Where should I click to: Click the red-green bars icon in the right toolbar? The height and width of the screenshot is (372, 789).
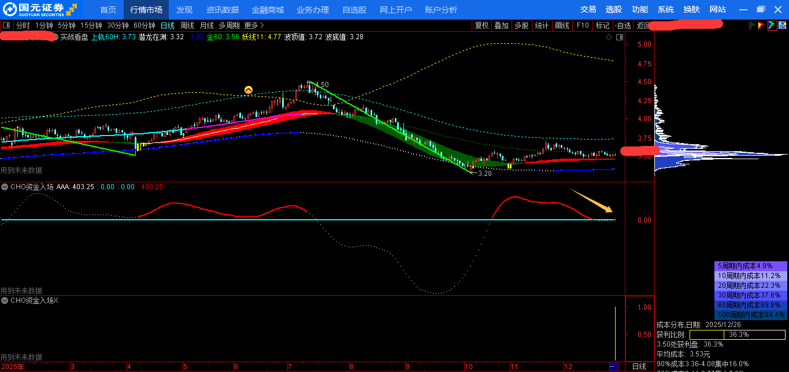[752, 25]
